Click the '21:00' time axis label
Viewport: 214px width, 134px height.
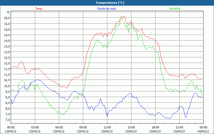179,128
